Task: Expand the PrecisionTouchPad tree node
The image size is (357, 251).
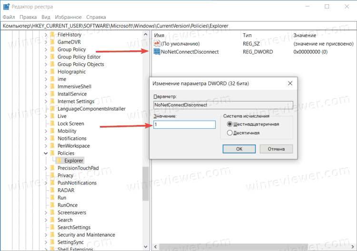Action: (x=46, y=168)
